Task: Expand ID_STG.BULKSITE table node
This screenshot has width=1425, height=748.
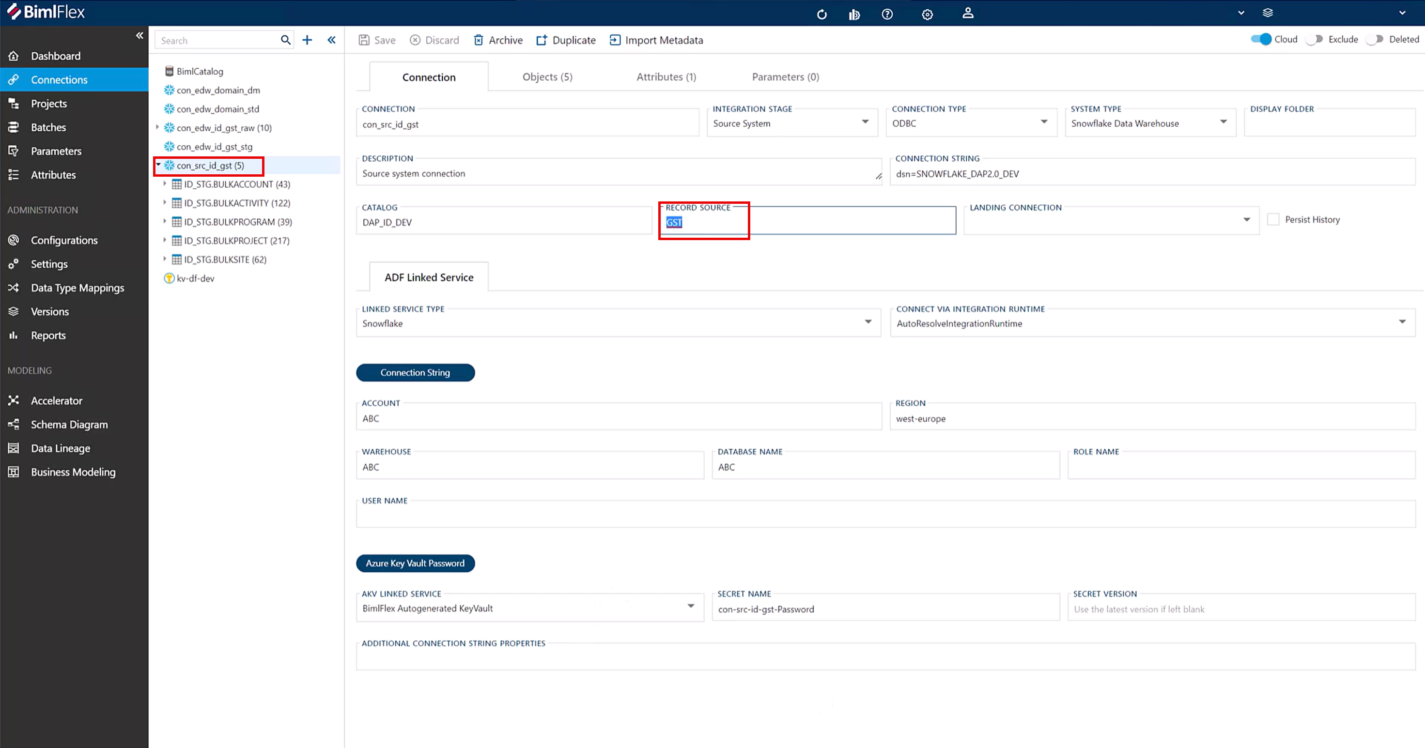Action: [165, 259]
